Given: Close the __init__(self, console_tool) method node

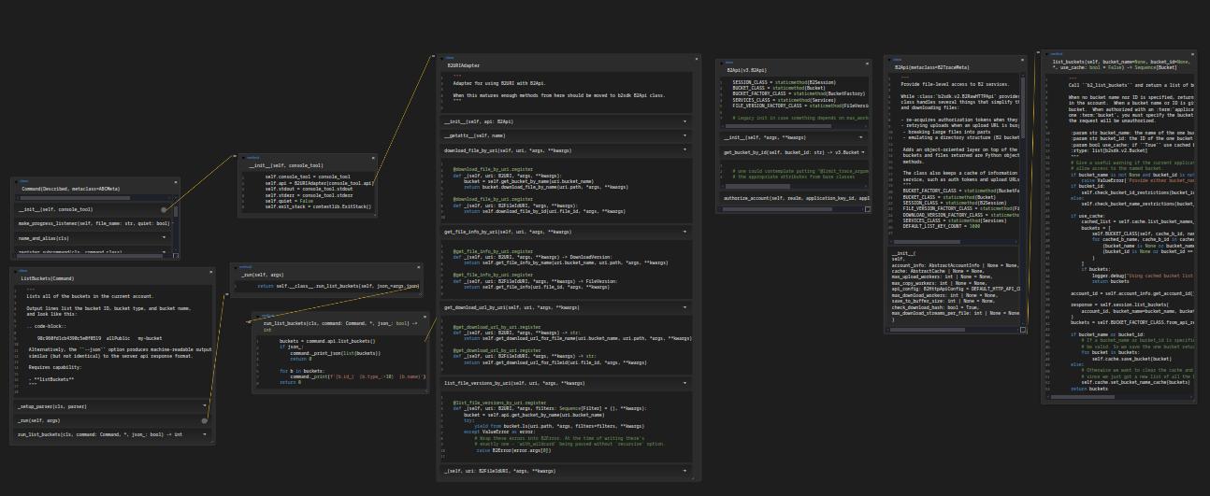Looking at the screenshot, I should tap(373, 158).
